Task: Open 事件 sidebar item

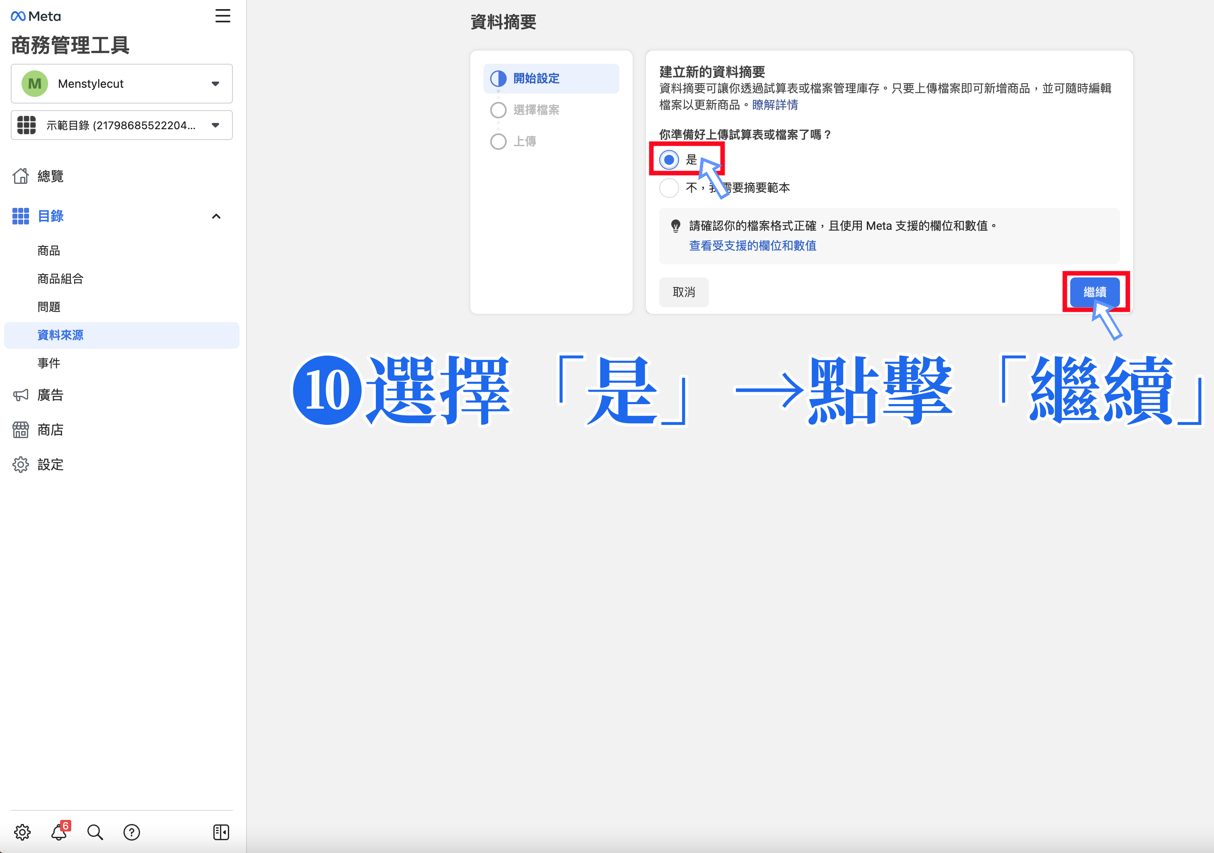Action: 48,363
